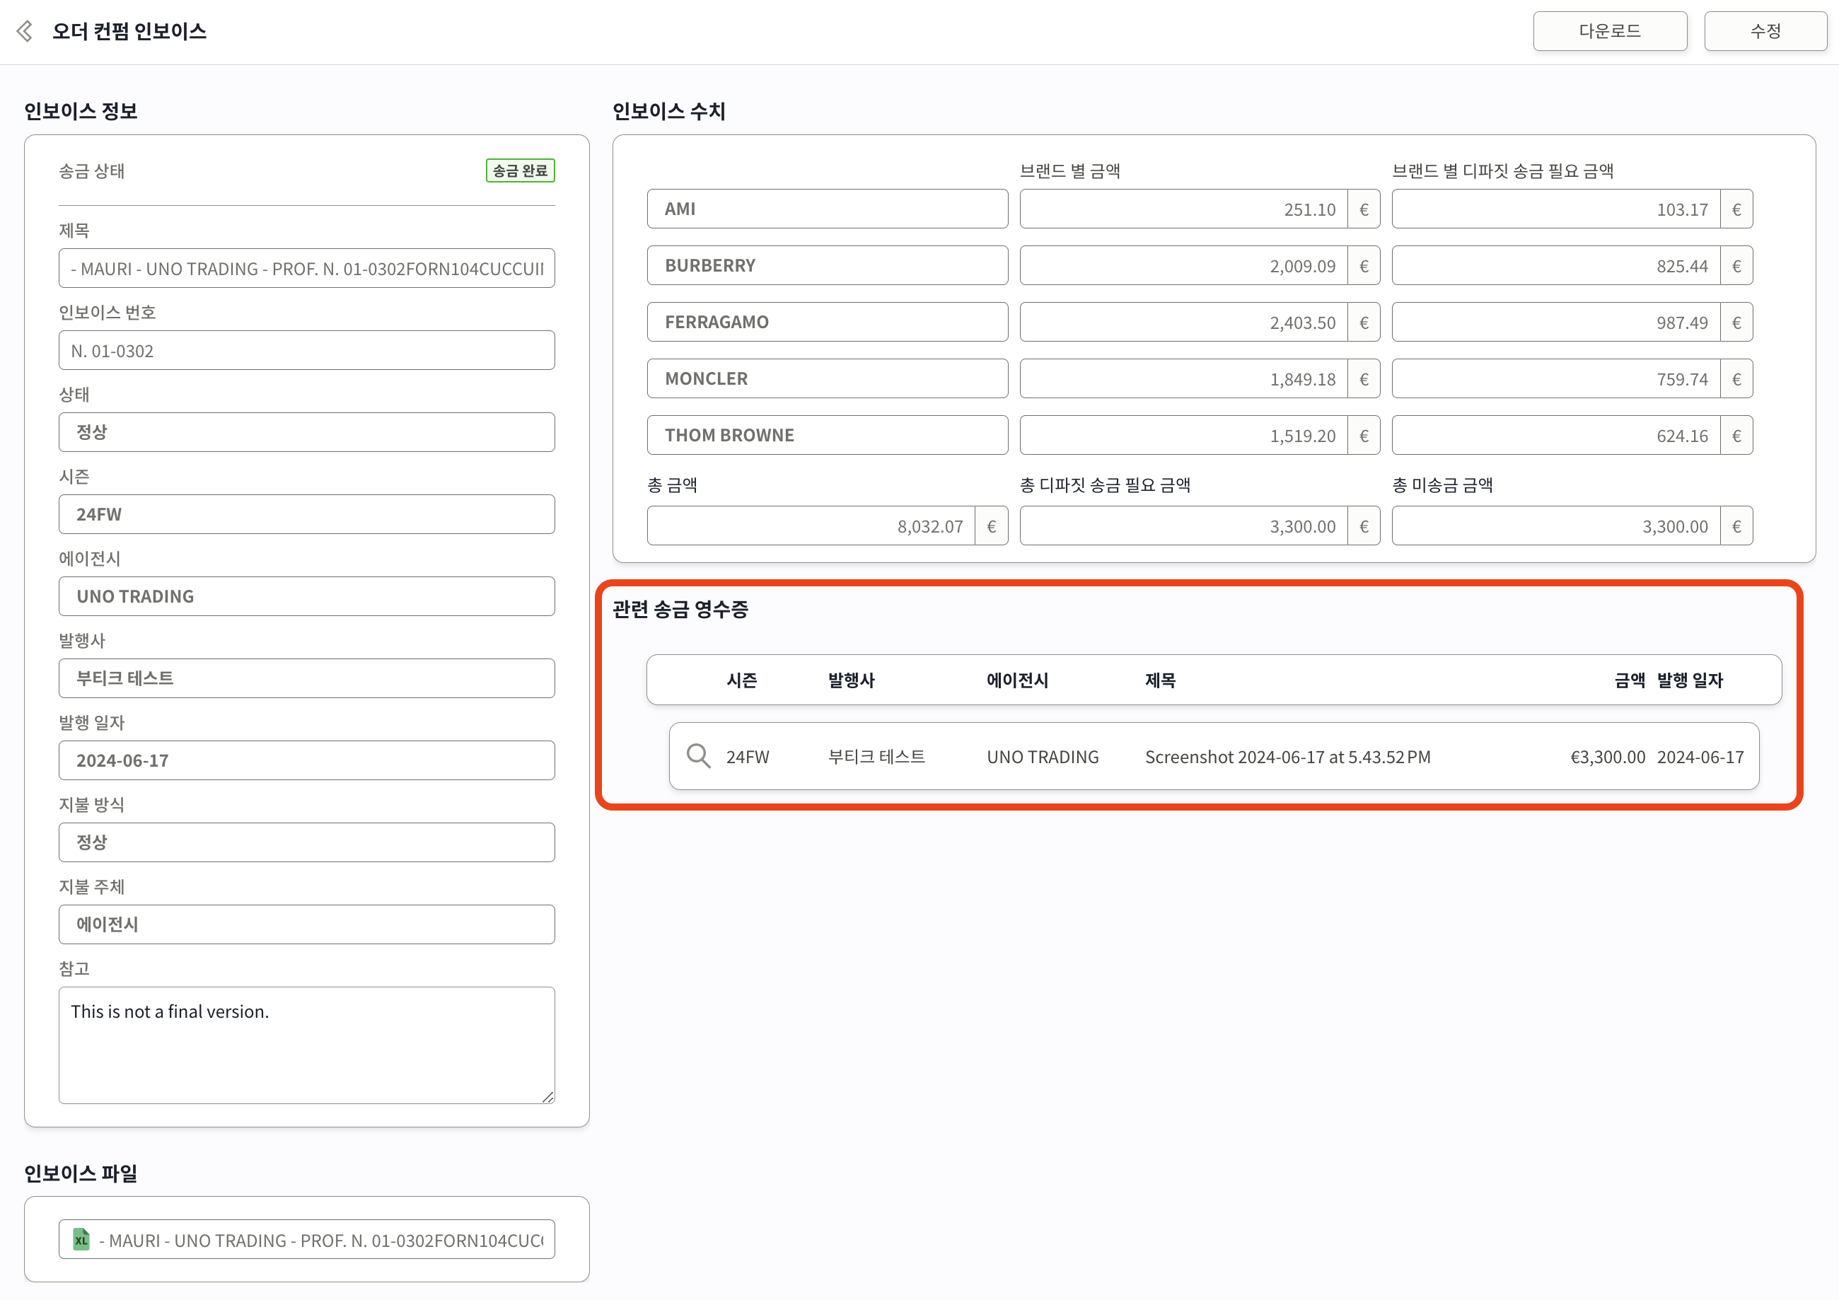Click the magnifier icon in receipt row
This screenshot has height=1300, width=1839.
point(698,756)
